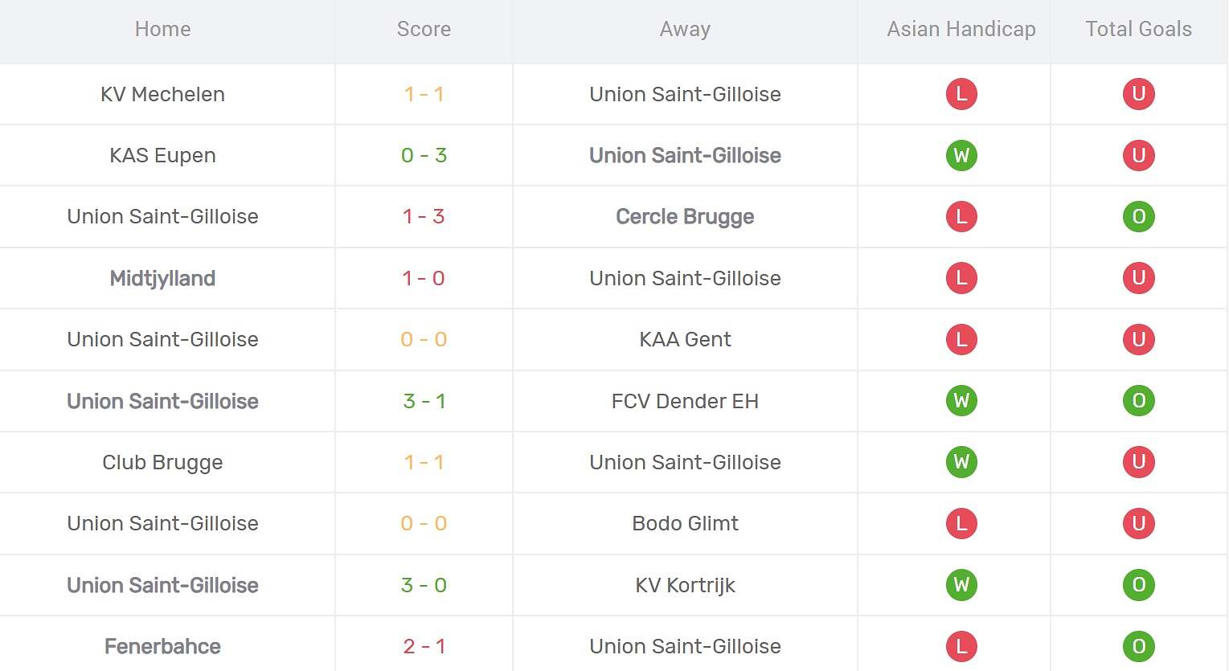Sort by Asian Handicap column header
1229x671 pixels.
961,30
